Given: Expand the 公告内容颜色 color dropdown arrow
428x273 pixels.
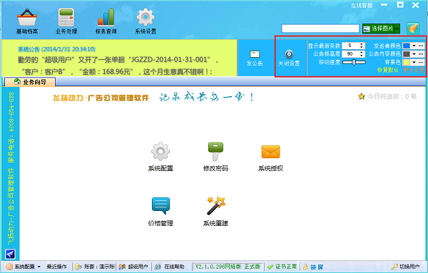Looking at the screenshot, I should pyautogui.click(x=414, y=54).
